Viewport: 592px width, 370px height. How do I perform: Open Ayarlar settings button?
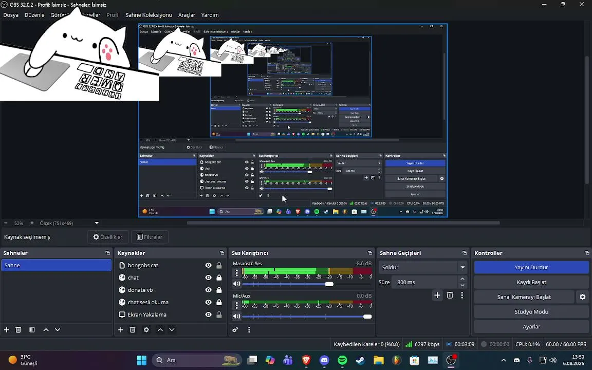531,327
